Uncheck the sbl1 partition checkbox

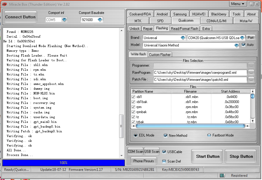(x=133, y=97)
